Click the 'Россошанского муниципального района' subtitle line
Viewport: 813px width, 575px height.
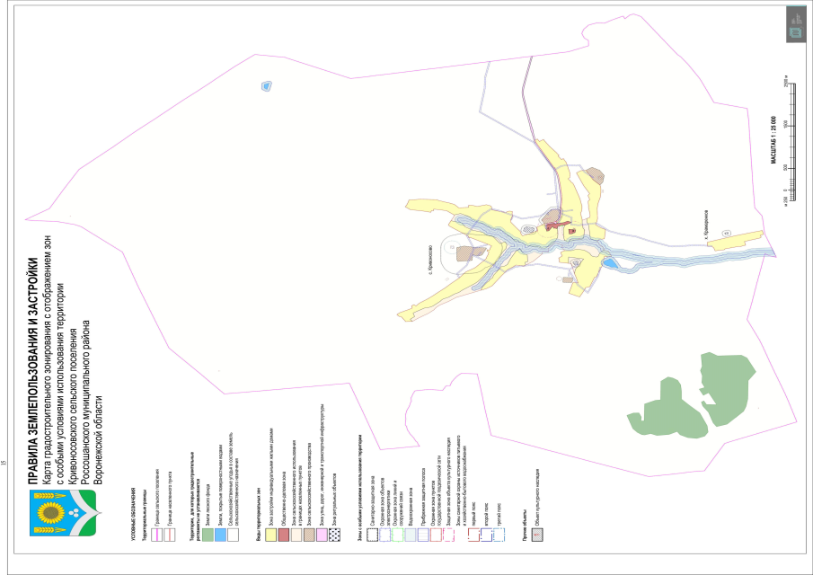85,402
